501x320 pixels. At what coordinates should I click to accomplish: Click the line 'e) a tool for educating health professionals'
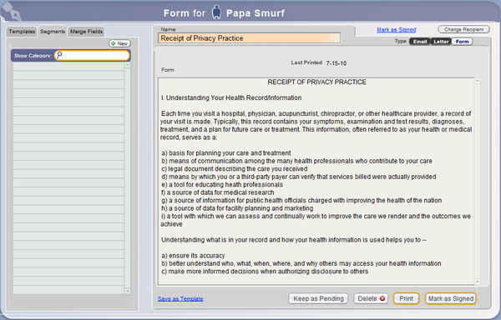pyautogui.click(x=222, y=184)
